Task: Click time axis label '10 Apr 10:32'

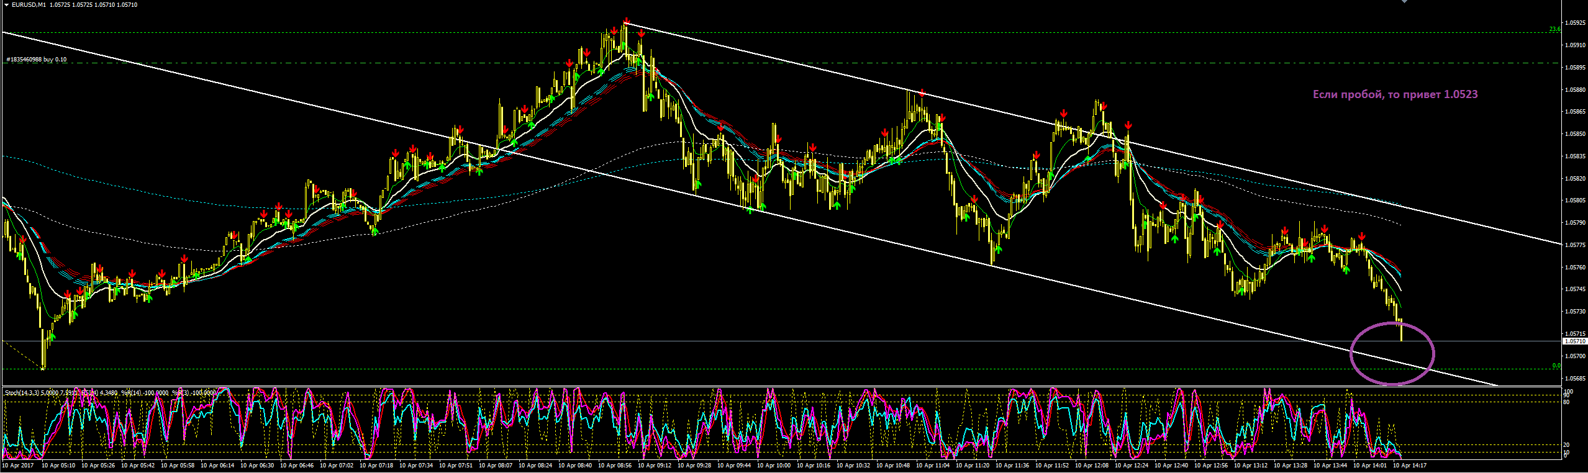Action: tap(853, 465)
